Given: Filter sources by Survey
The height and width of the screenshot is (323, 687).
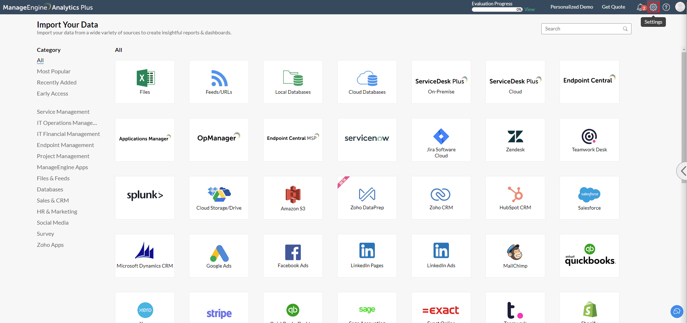Looking at the screenshot, I should click(45, 234).
